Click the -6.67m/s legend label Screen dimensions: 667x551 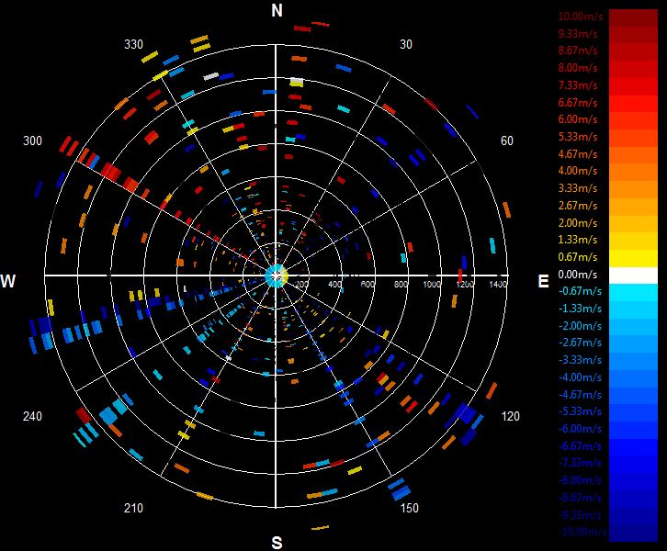pyautogui.click(x=581, y=446)
